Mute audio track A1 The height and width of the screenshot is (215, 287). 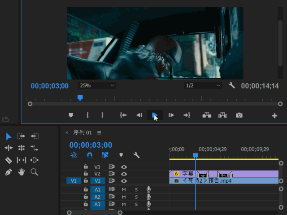pos(124,190)
